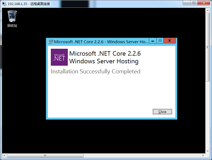Click the vertical scrollbar up arrow

click(x=208, y=10)
